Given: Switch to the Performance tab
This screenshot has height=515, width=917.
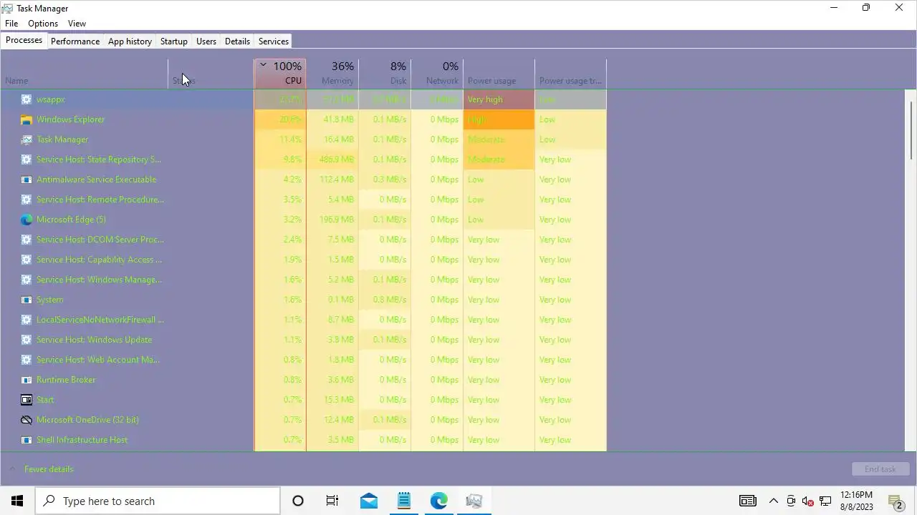Looking at the screenshot, I should pyautogui.click(x=75, y=41).
